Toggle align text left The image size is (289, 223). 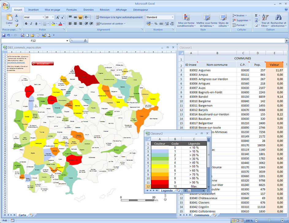point(70,24)
